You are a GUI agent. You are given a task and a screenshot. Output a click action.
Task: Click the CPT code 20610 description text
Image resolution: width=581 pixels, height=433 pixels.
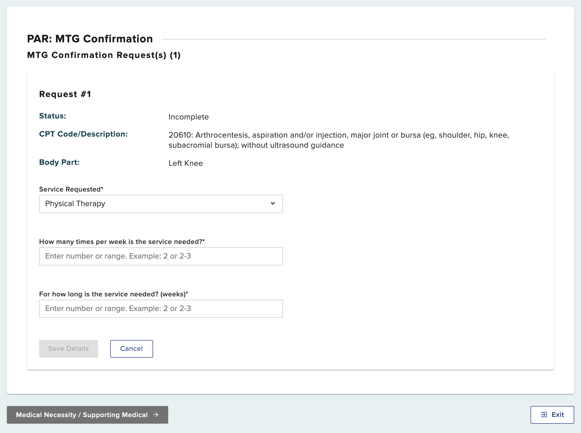coord(339,140)
